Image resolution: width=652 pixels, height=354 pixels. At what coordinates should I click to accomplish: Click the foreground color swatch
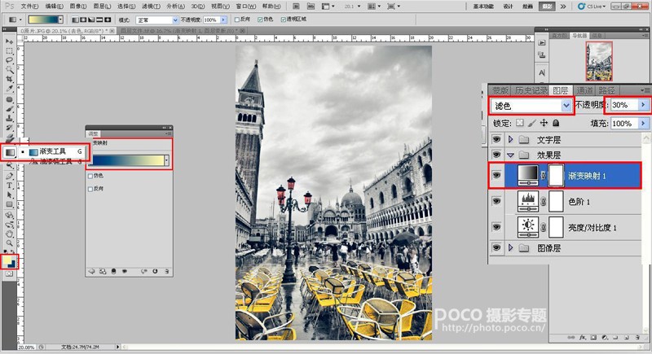(7, 260)
